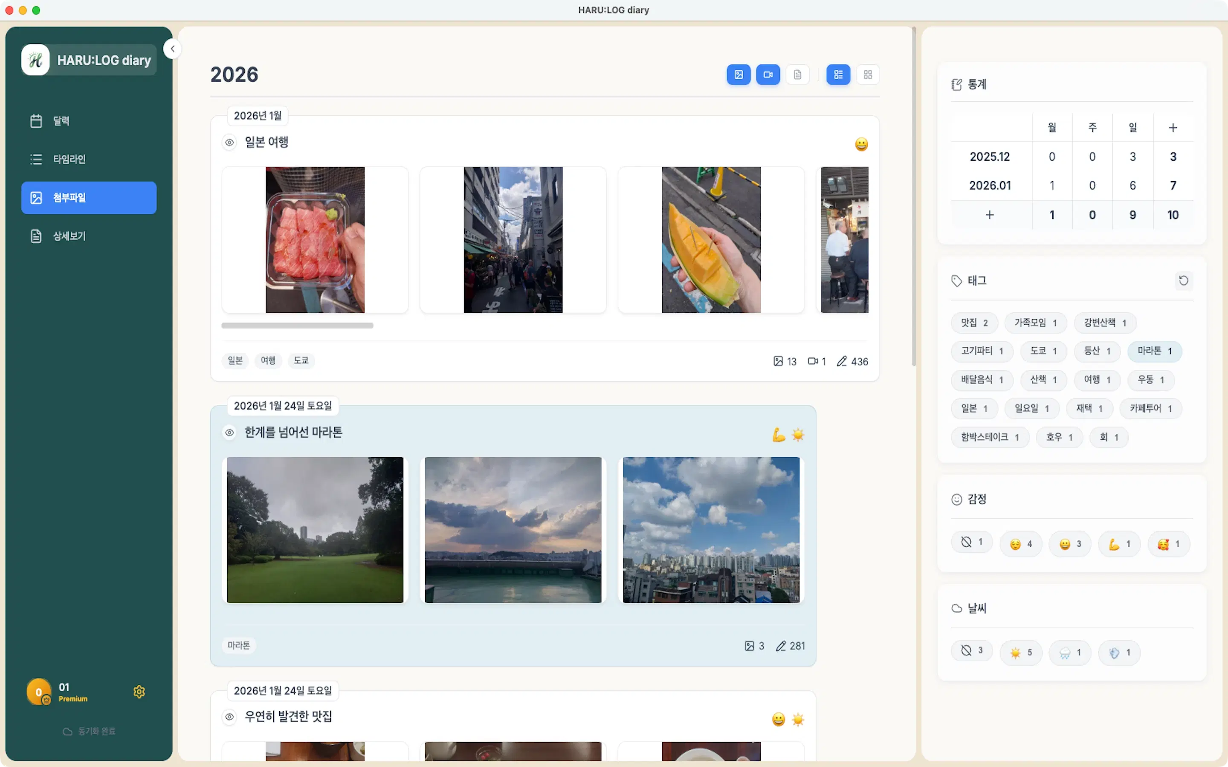
Task: Select the 첨부파일 attachments menu item
Action: 89,198
